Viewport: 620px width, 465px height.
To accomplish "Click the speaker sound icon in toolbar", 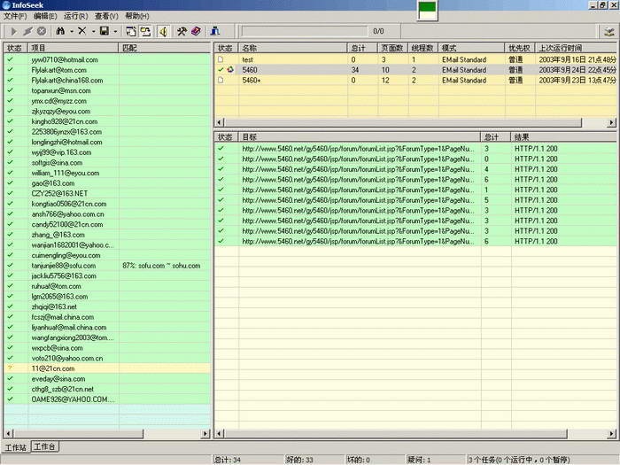I will (x=163, y=31).
